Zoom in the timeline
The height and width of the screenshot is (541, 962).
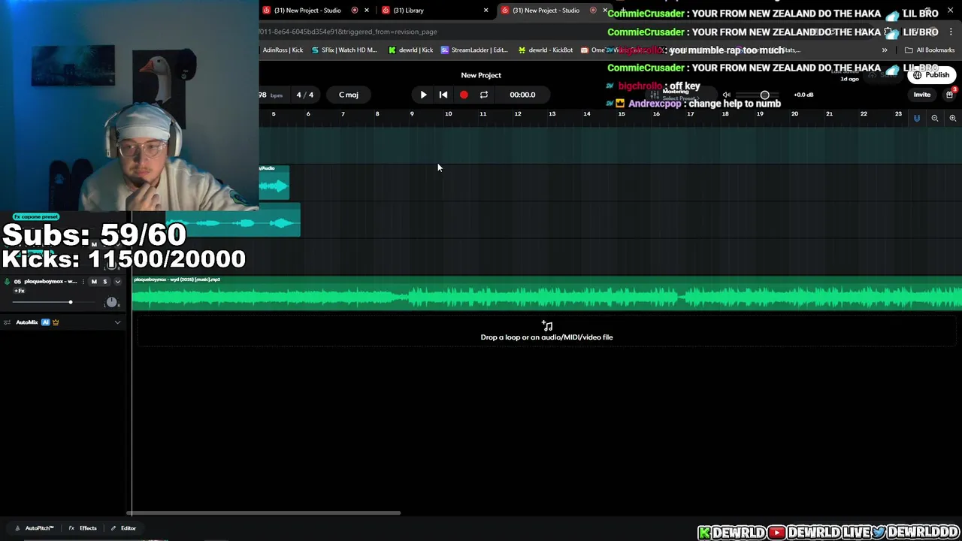(x=952, y=118)
